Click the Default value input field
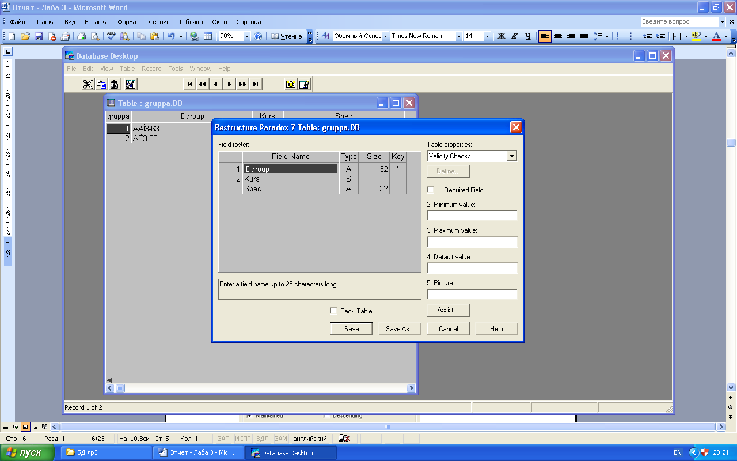Image resolution: width=737 pixels, height=461 pixels. click(472, 268)
